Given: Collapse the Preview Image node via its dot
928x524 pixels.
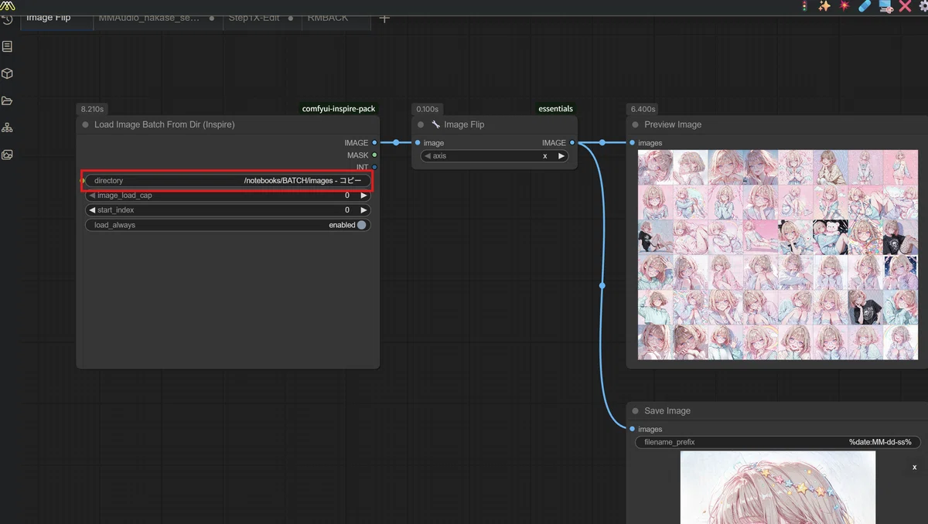Looking at the screenshot, I should tap(636, 124).
